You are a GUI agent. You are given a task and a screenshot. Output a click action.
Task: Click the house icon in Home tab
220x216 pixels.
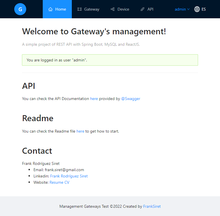pos(50,9)
